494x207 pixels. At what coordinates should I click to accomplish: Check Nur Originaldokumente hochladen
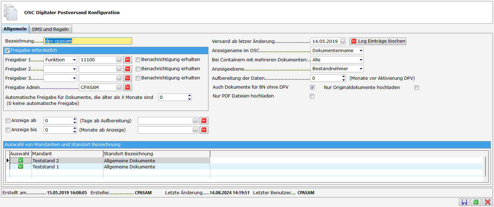point(417,88)
